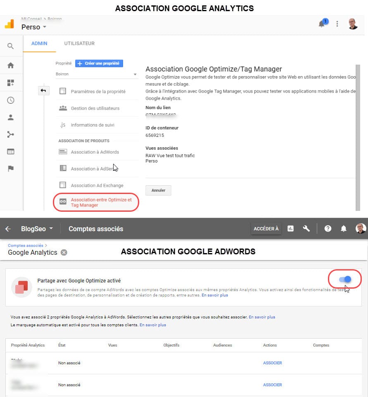Click Créer une propriété button
This screenshot has width=368, height=397.
99,63
